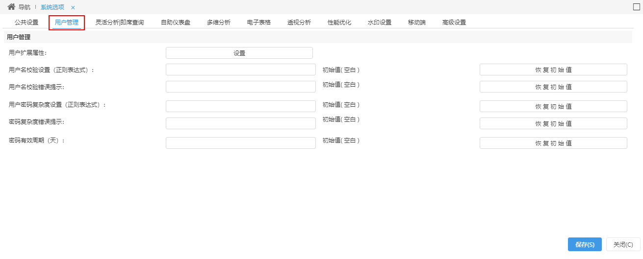Click 设置 button for 用户扩展属性
The image size is (643, 259).
click(x=239, y=53)
